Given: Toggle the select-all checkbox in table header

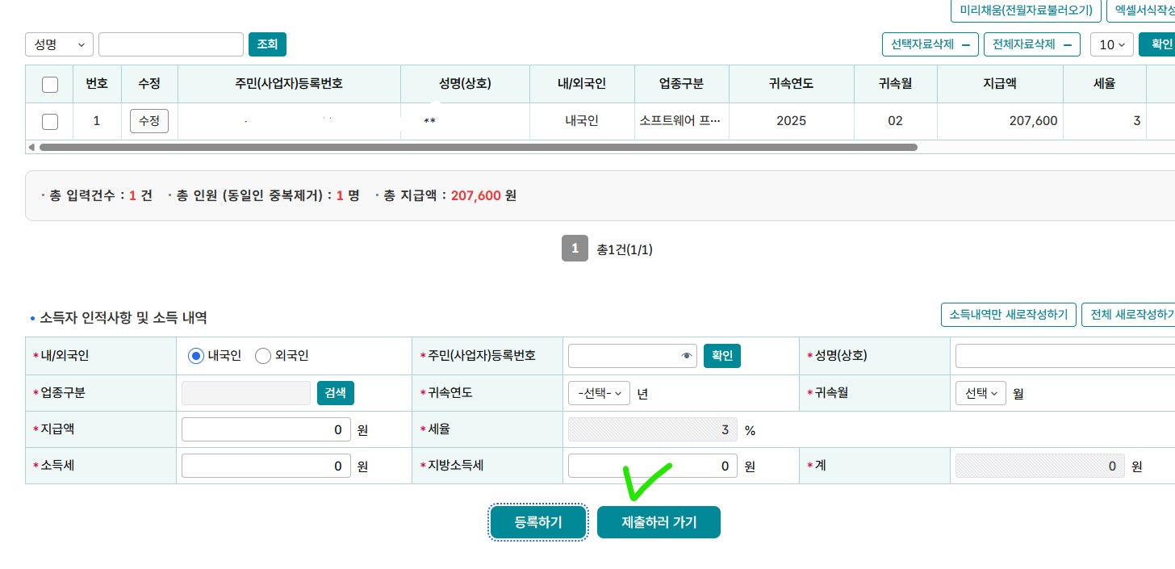Looking at the screenshot, I should tap(49, 84).
